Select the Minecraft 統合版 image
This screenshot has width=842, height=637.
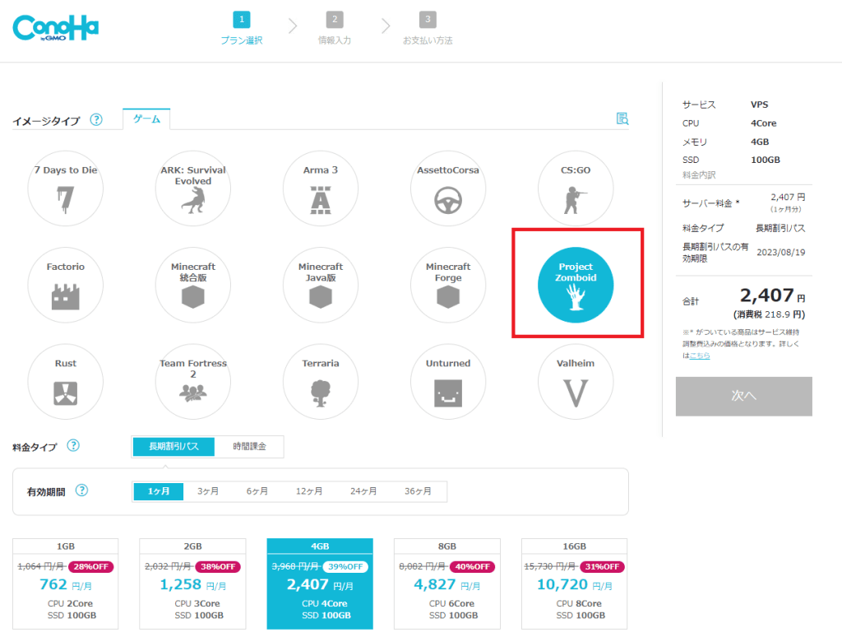192,286
